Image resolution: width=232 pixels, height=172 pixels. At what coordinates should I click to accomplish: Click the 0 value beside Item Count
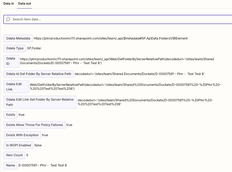click(x=27, y=155)
